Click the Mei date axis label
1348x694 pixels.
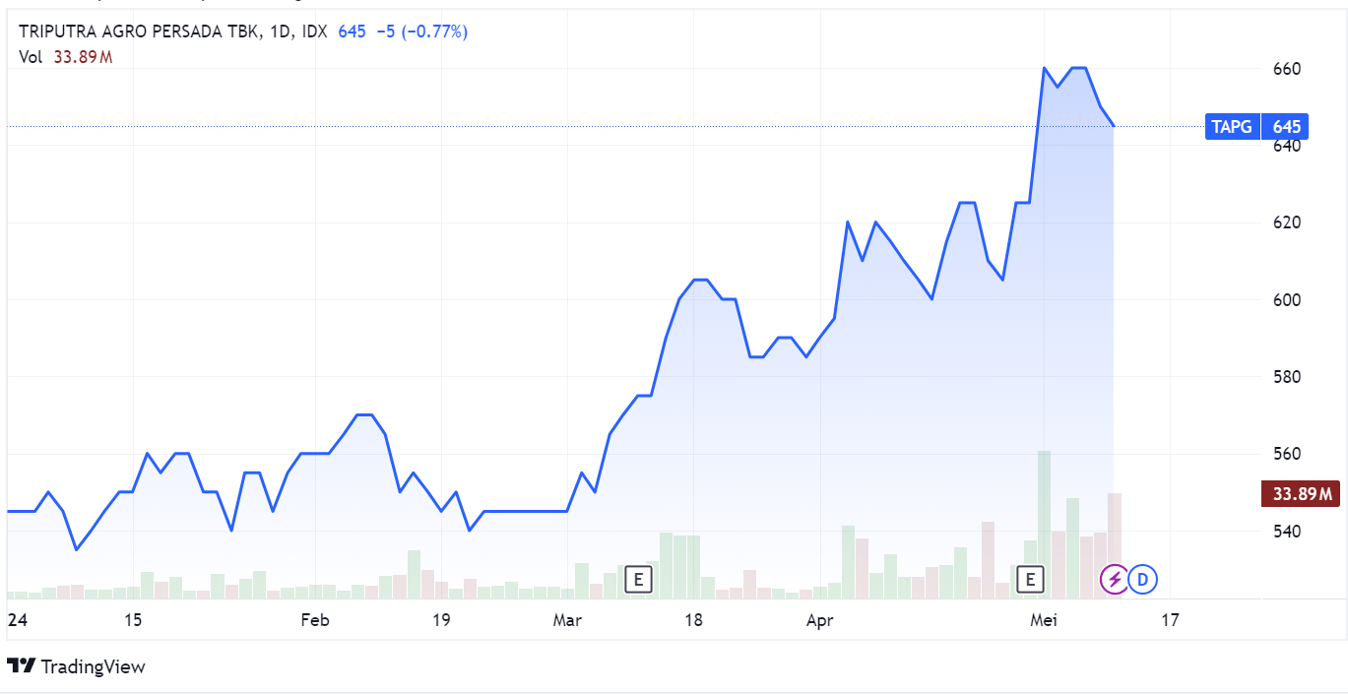click(1044, 621)
